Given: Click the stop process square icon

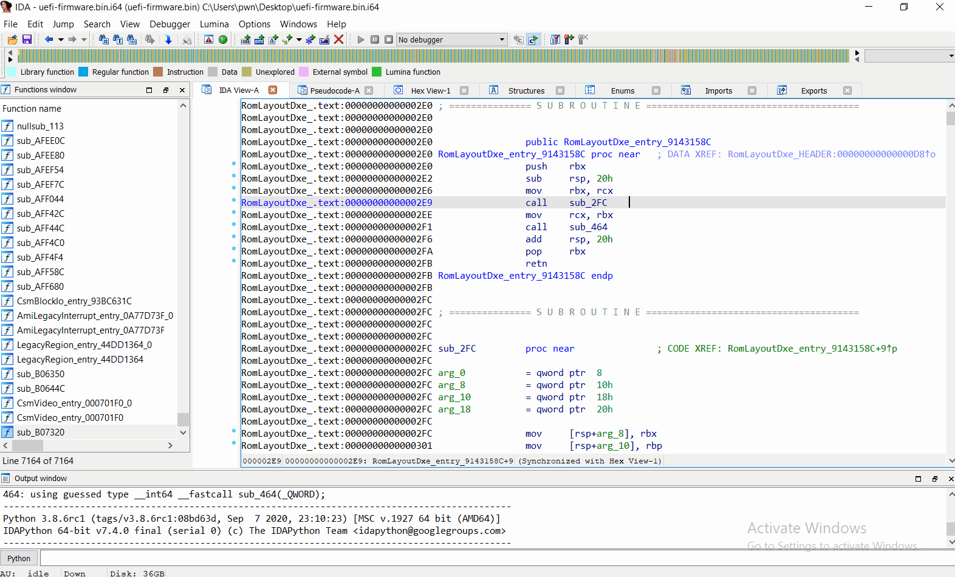Looking at the screenshot, I should tap(389, 39).
